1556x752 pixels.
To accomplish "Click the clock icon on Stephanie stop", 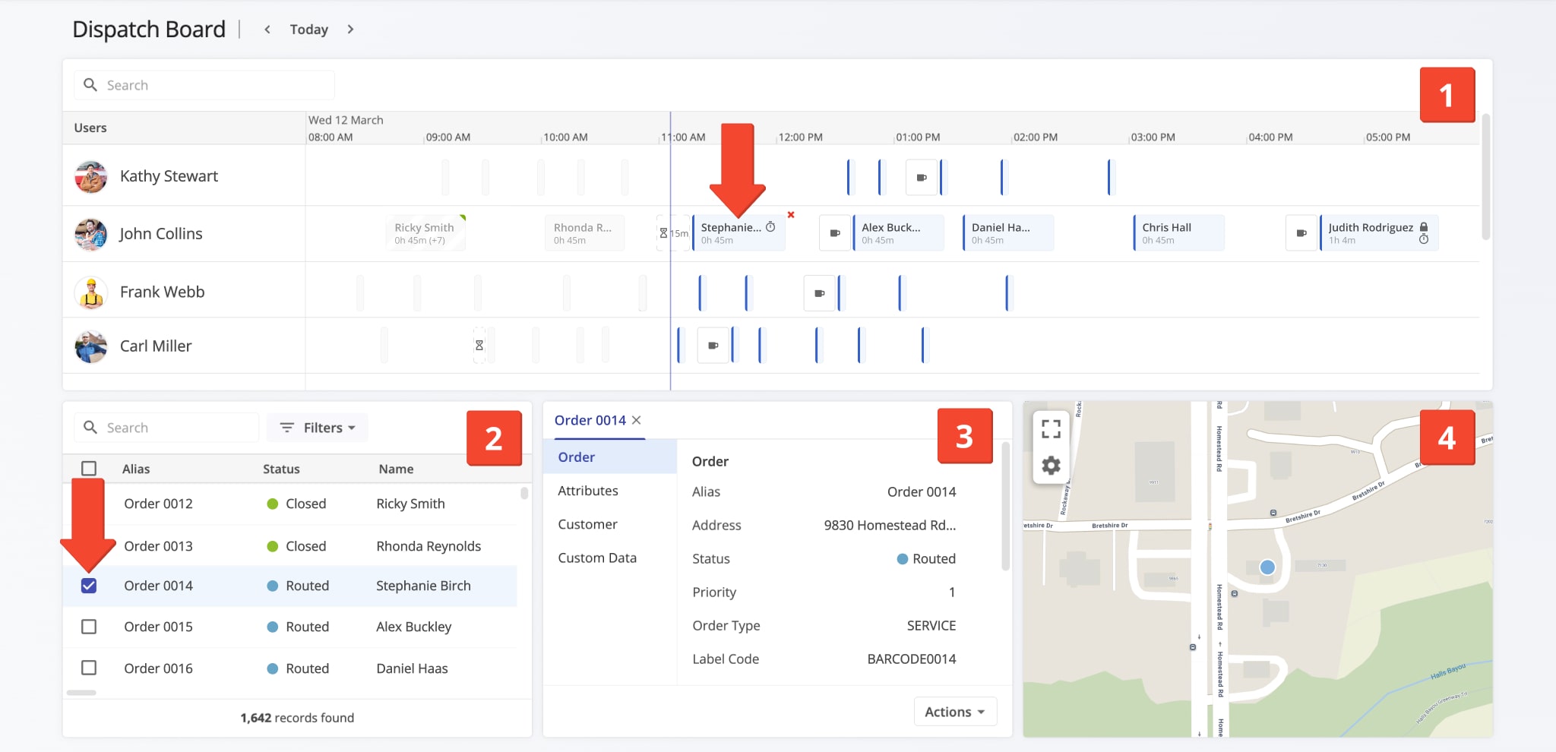I will tap(770, 227).
